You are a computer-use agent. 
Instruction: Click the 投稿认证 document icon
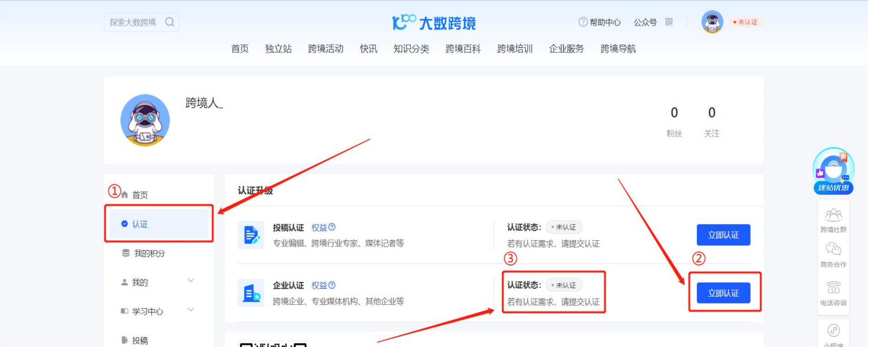click(x=251, y=235)
